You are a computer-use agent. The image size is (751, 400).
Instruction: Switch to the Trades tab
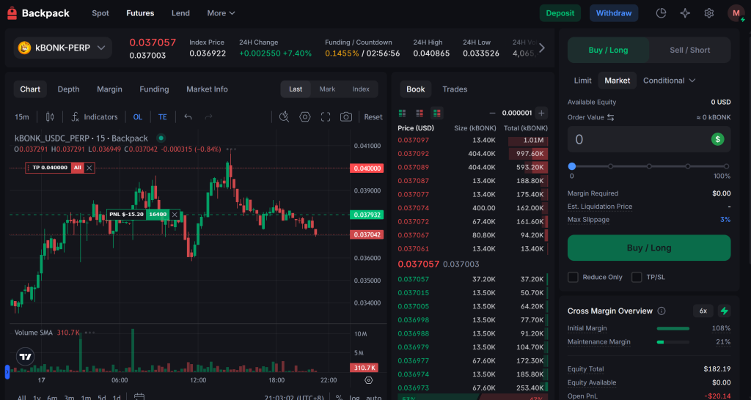pyautogui.click(x=455, y=89)
